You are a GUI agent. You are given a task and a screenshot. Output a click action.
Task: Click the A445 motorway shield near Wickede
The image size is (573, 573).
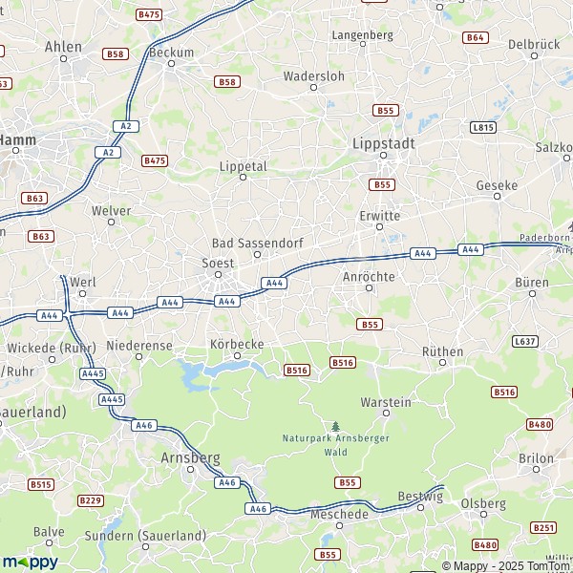[x=93, y=373]
